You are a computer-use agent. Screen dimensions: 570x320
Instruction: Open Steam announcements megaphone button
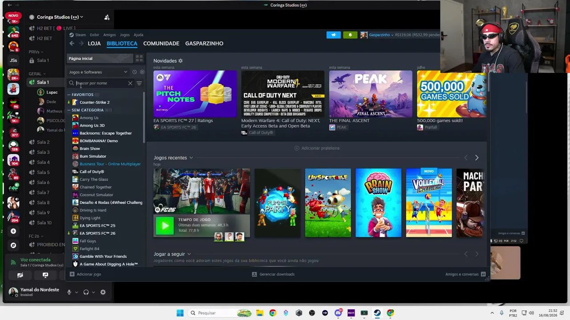(333, 35)
